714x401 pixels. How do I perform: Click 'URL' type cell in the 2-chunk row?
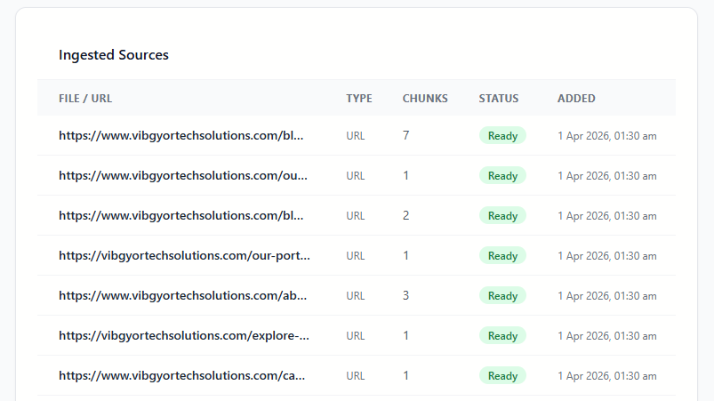click(x=355, y=216)
